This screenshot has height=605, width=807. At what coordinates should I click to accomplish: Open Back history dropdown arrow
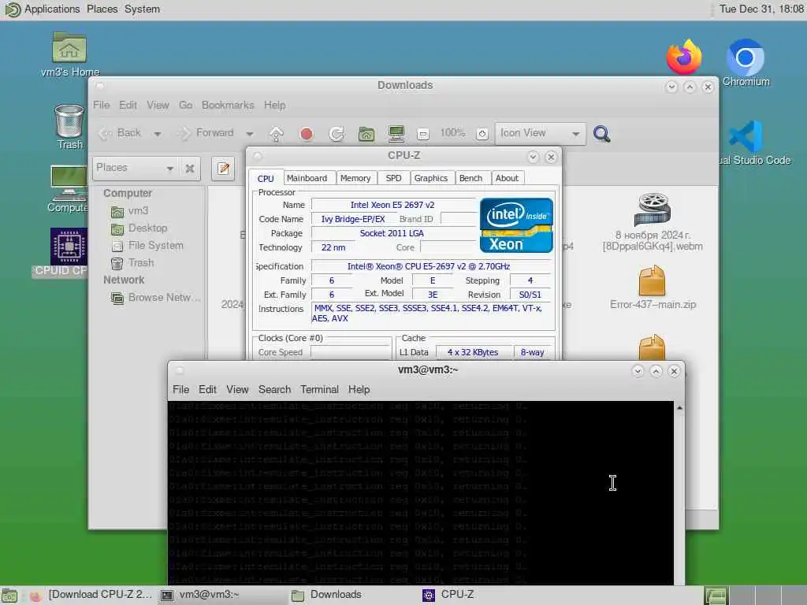click(157, 134)
